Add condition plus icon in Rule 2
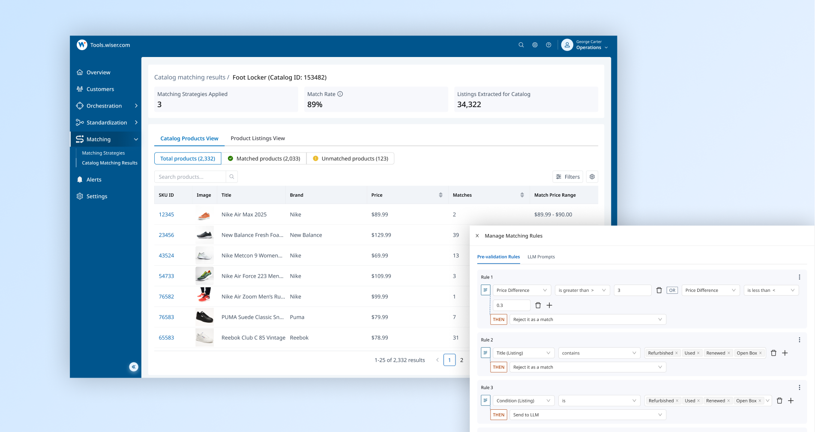The image size is (815, 432). coord(785,353)
